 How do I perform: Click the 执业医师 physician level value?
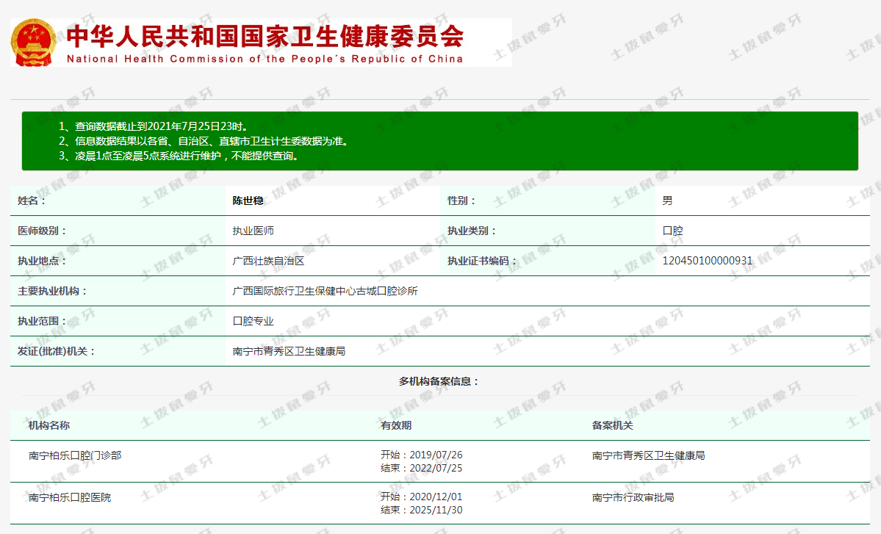253,231
